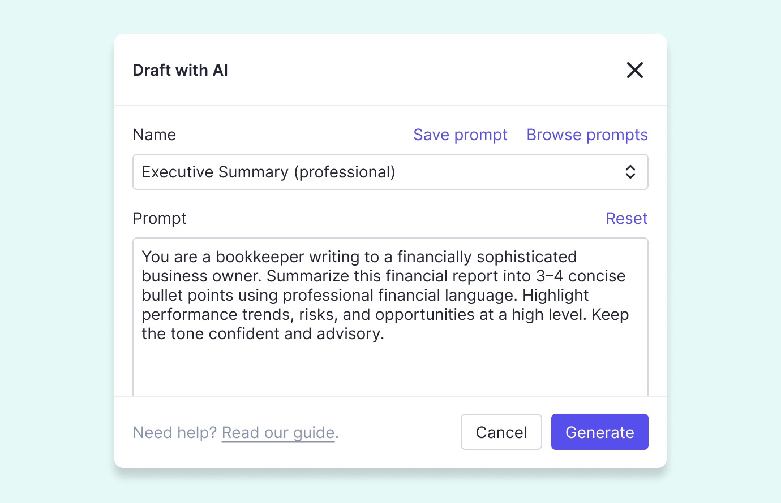Click Generate to draft the summary

(x=599, y=432)
